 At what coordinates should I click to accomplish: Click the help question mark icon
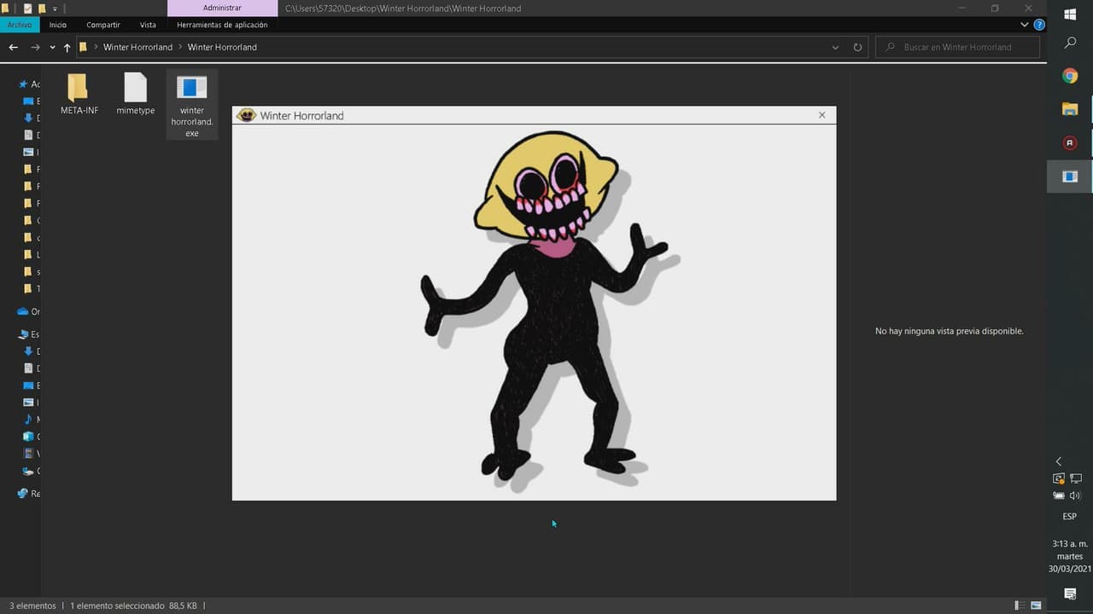click(1039, 25)
